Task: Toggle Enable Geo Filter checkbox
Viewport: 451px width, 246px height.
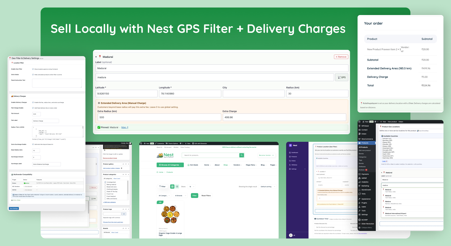Action: tap(33, 69)
